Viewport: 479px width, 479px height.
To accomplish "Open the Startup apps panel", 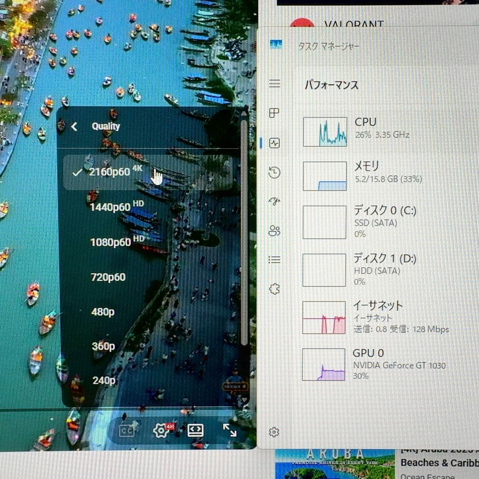I will (x=274, y=201).
